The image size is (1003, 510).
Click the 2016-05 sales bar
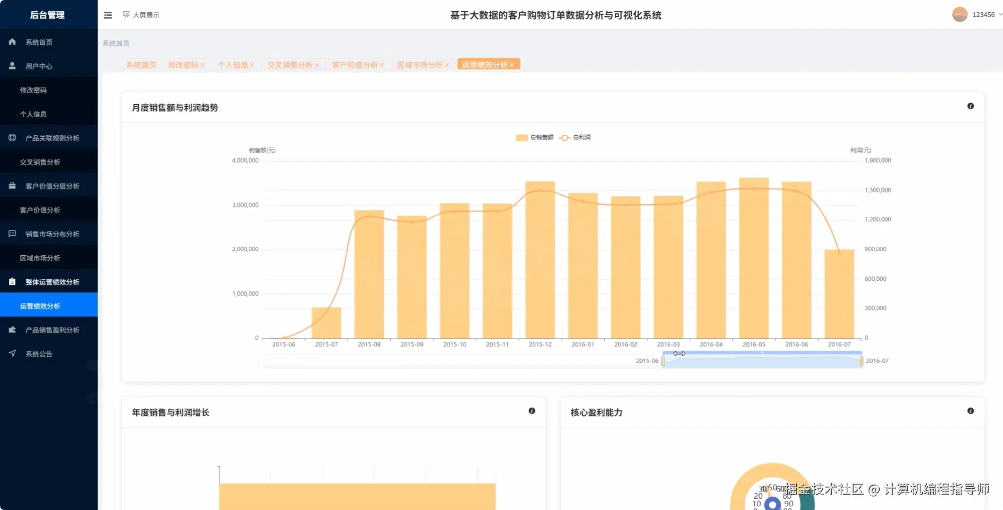(754, 258)
